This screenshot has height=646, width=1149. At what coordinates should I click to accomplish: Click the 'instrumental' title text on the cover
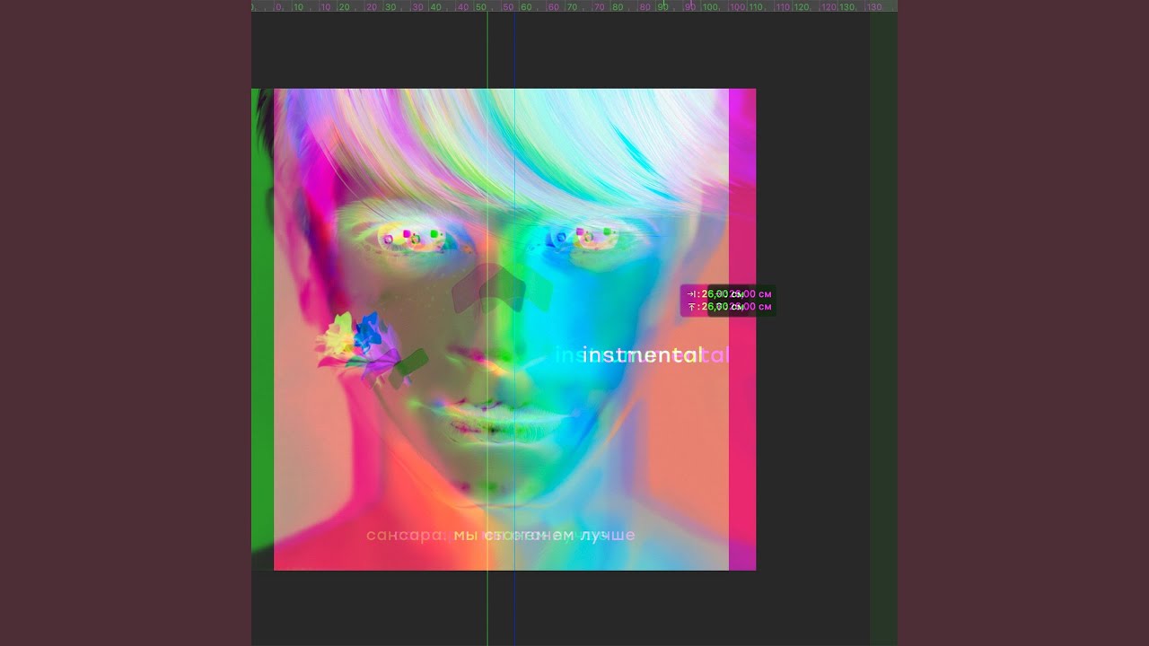tap(643, 355)
